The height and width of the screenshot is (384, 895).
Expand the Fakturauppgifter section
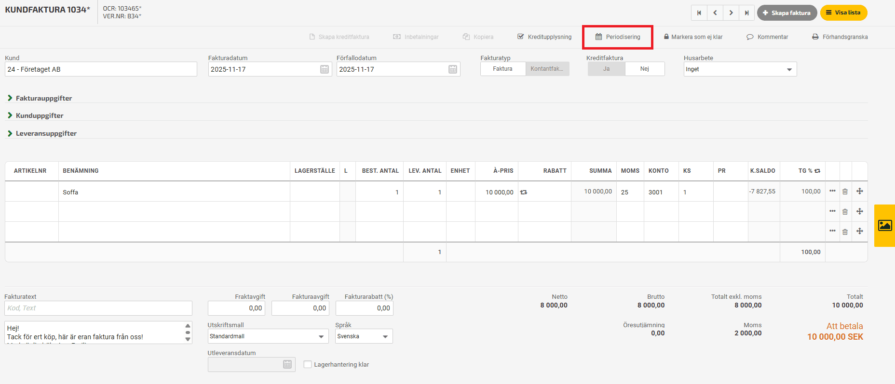(x=43, y=98)
